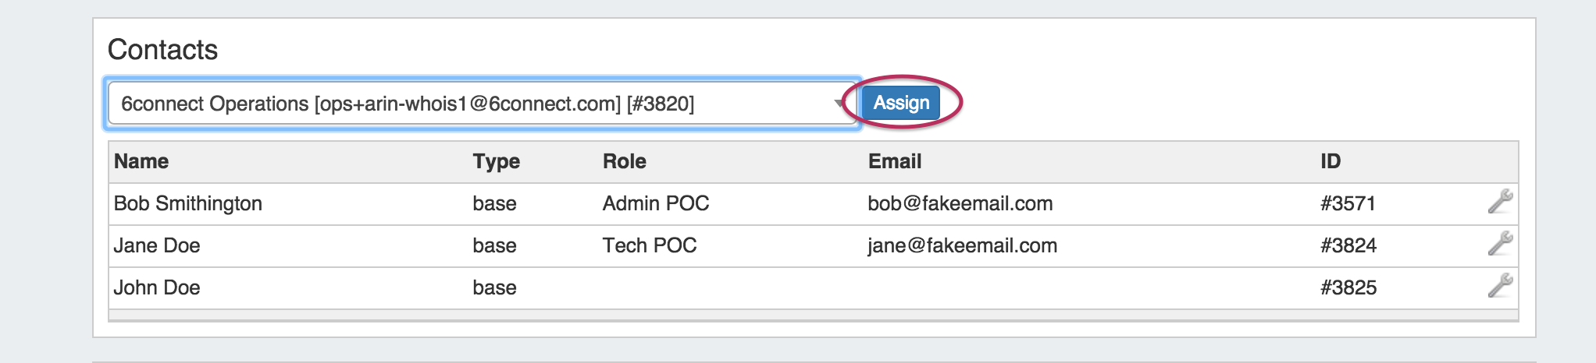Image resolution: width=1596 pixels, height=363 pixels.
Task: Click wrench icon for John Doe
Action: pos(1500,286)
